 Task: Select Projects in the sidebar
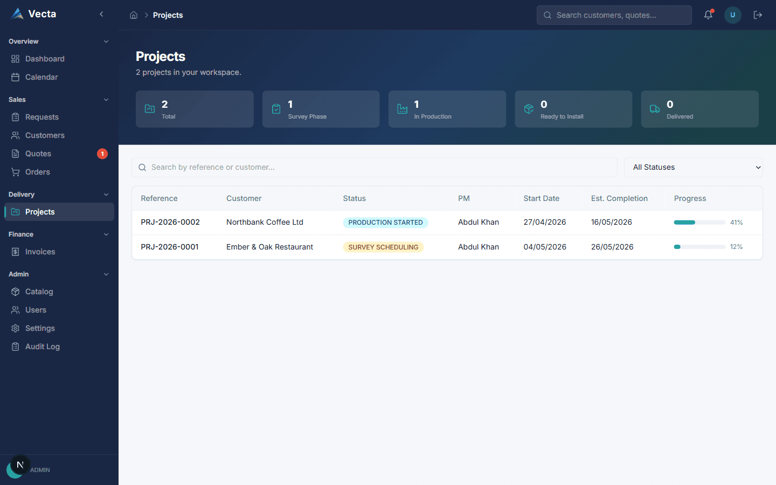pos(59,212)
